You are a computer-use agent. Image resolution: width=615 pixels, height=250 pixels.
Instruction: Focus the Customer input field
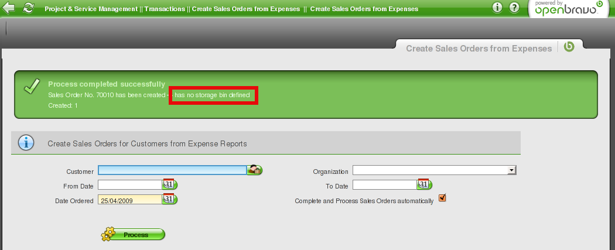[172, 170]
